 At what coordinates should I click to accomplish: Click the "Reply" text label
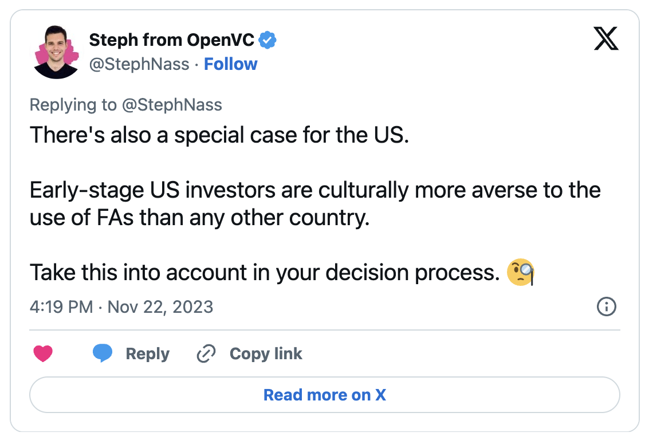147,354
